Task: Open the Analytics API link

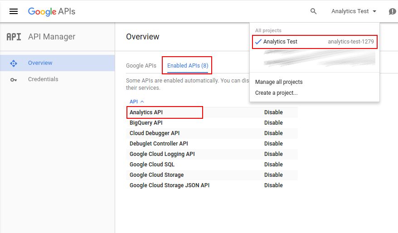Action: (146, 112)
